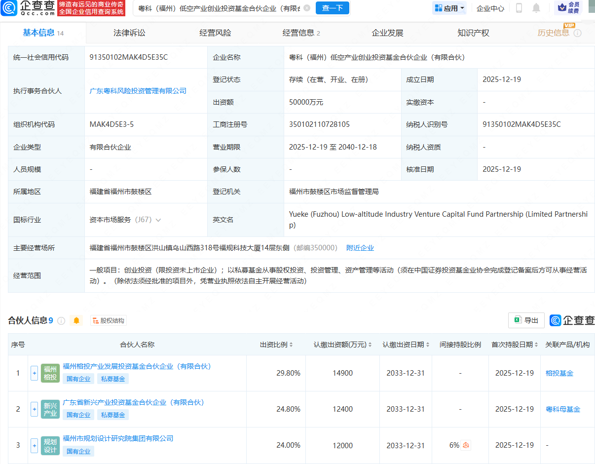The image size is (595, 464).
Task: Click info icon next to 合伙人信息 count
Action: (61, 321)
